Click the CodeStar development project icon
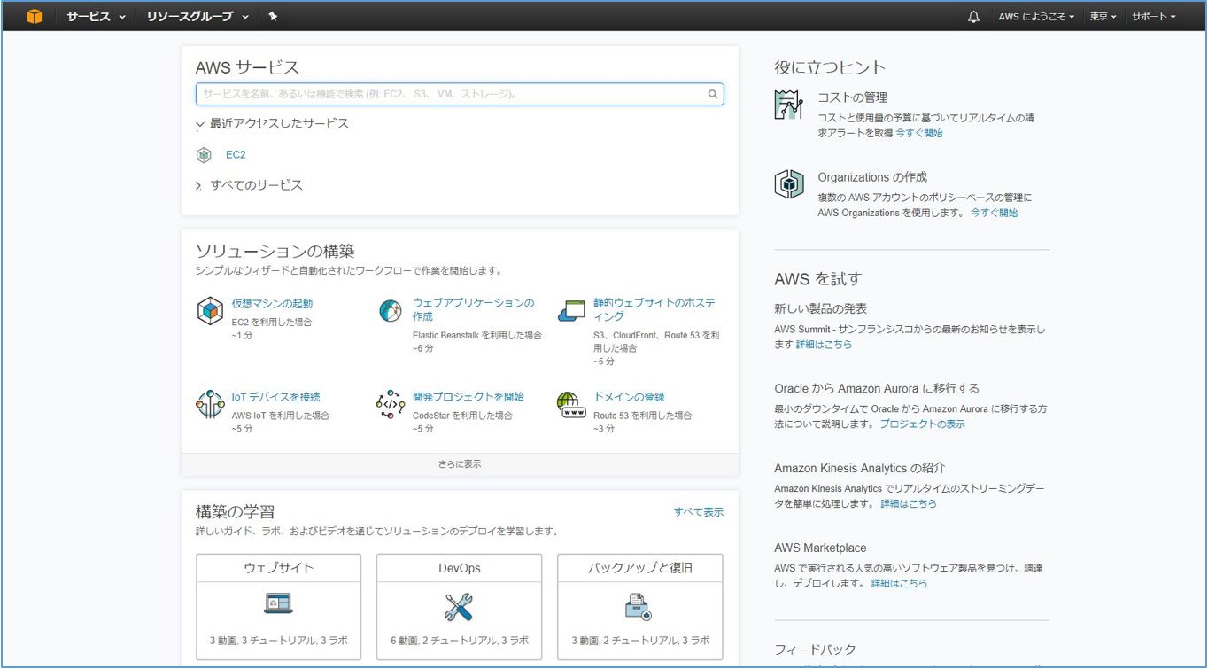This screenshot has height=669, width=1208. tap(391, 404)
